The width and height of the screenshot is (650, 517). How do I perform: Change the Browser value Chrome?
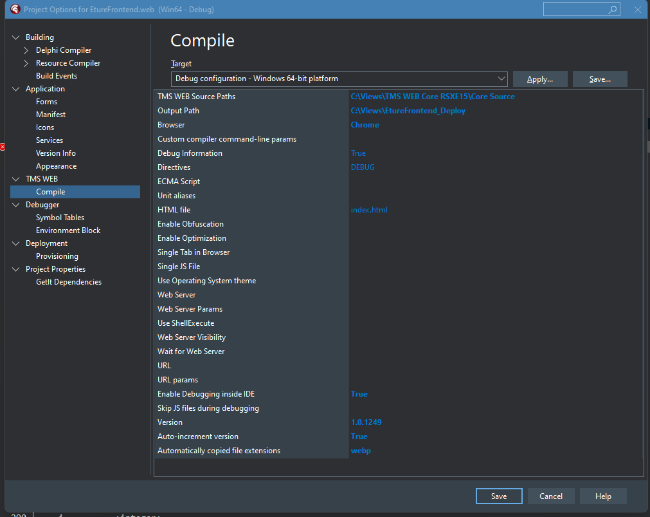click(365, 124)
